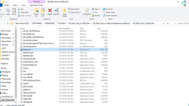The height and width of the screenshot is (106, 189).
Task: Select the QtCore4.dll file
Action: (x=64, y=96)
